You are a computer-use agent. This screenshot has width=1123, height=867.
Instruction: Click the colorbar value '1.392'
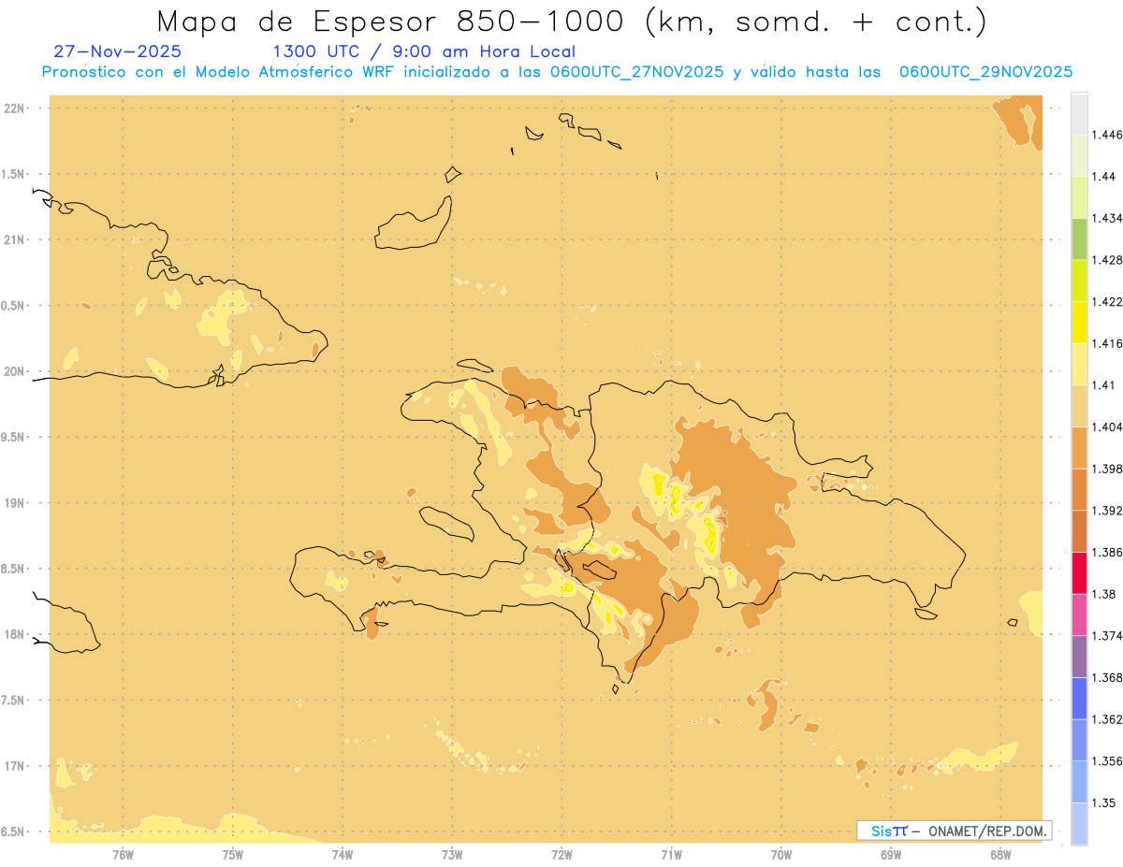[x=1107, y=511]
